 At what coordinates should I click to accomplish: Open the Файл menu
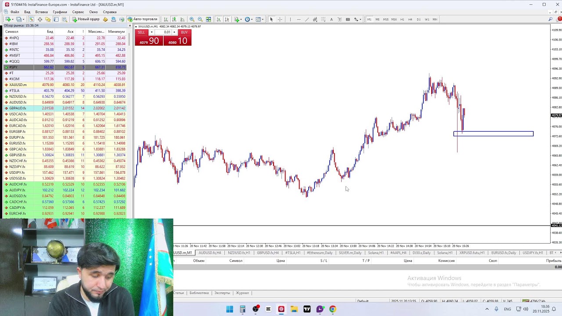click(14, 12)
